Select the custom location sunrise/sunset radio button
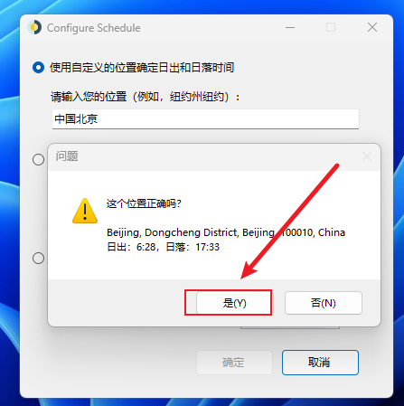This screenshot has width=404, height=406. [x=38, y=68]
